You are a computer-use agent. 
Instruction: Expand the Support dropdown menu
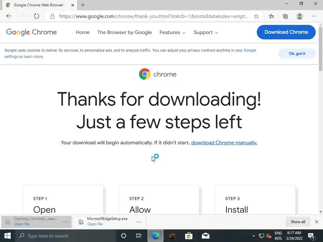206,32
